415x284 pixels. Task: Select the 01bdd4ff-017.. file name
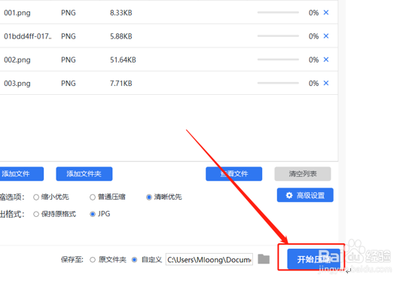pyautogui.click(x=28, y=36)
